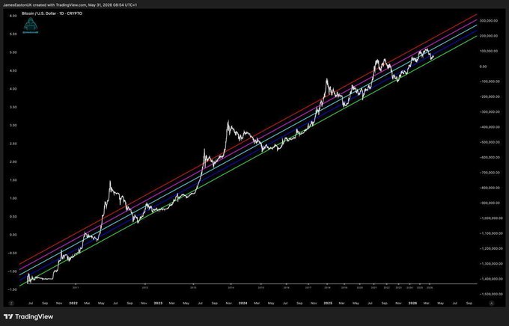Click the 2022 label on time axis
This screenshot has width=509, height=326.
[x=73, y=304]
